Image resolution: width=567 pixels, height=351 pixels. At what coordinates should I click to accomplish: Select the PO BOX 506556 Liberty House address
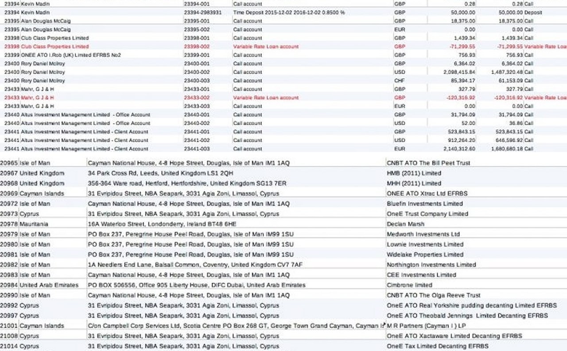196,285
